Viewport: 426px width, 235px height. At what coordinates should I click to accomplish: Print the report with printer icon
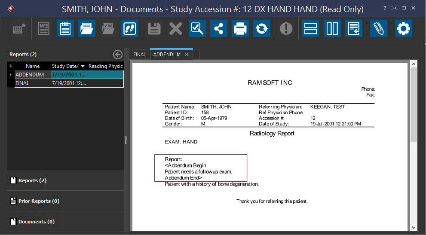click(240, 29)
